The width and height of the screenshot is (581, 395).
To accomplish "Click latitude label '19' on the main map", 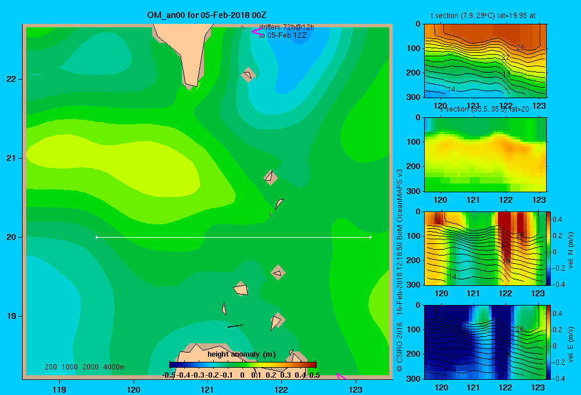I will point(12,316).
